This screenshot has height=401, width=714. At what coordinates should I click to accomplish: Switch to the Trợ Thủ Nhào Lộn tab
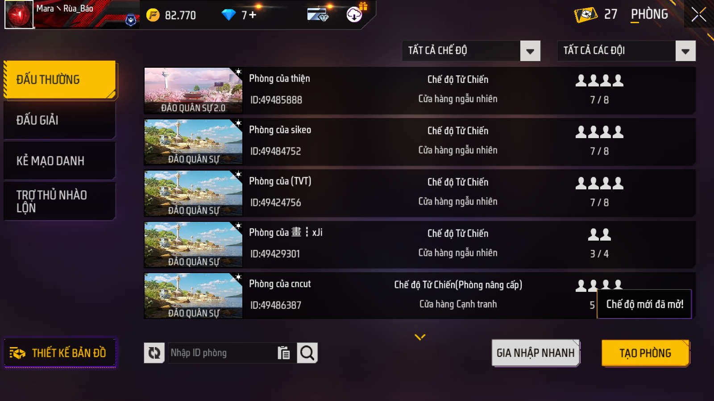click(59, 201)
